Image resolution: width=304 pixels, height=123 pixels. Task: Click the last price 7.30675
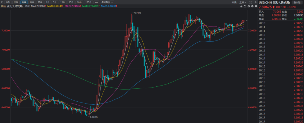tap(265, 7)
